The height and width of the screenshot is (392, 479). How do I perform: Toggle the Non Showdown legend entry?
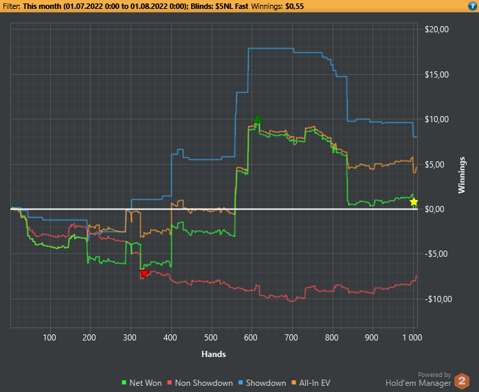(x=200, y=383)
